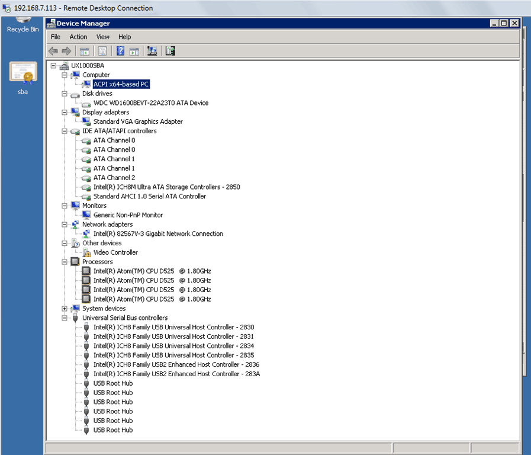Viewport: 531px width, 455px height.
Task: Open the Action menu
Action: [78, 37]
